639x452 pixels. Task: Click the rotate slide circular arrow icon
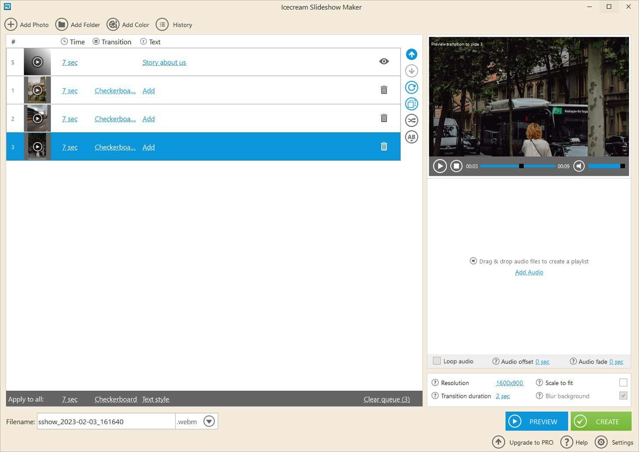tap(411, 88)
